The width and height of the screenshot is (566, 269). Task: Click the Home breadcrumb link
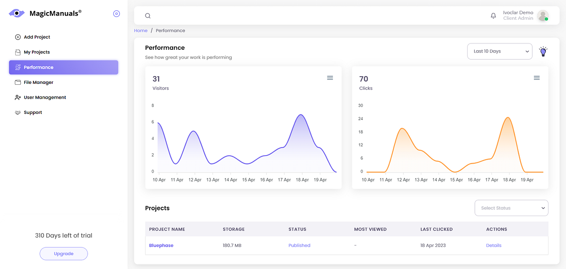141,30
